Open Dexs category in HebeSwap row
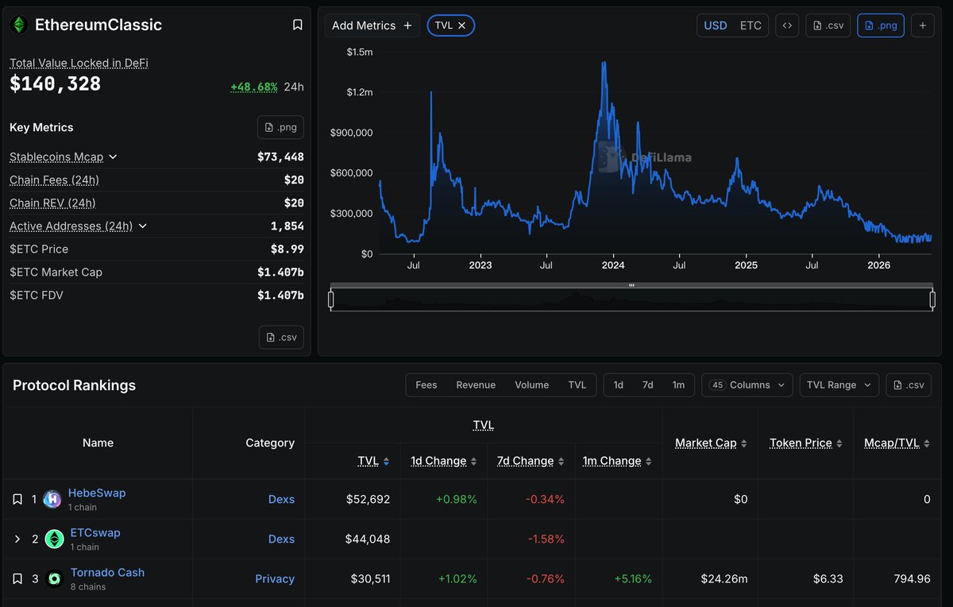 pos(281,500)
